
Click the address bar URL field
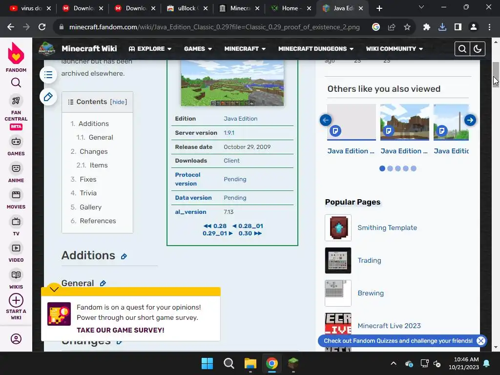[214, 27]
